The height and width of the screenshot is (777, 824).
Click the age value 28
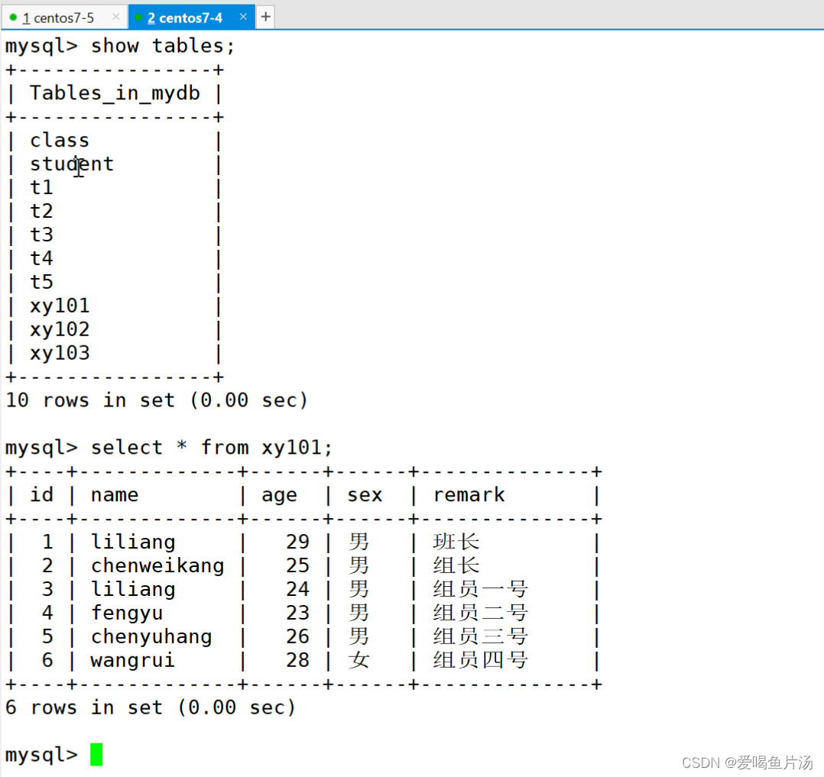297,660
